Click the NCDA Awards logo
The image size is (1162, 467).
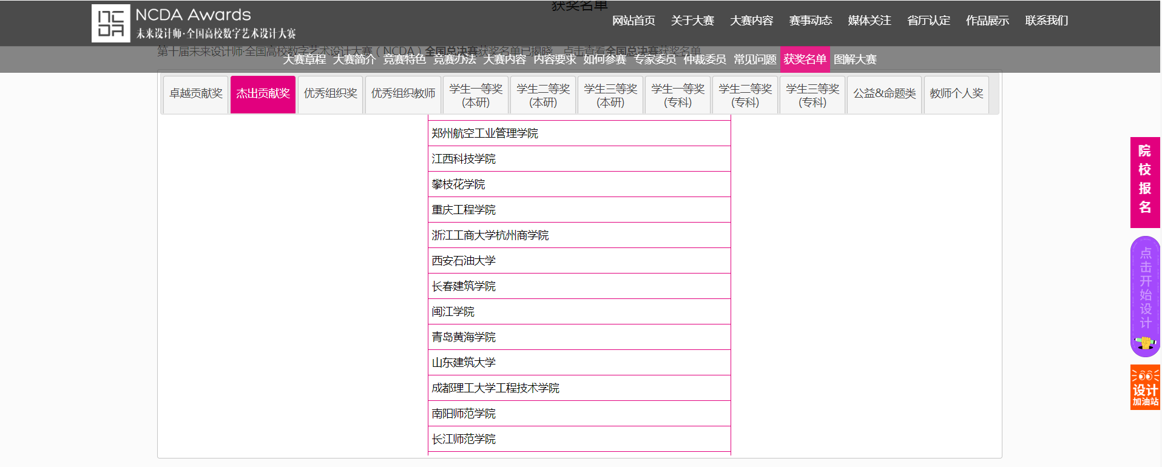(194, 23)
